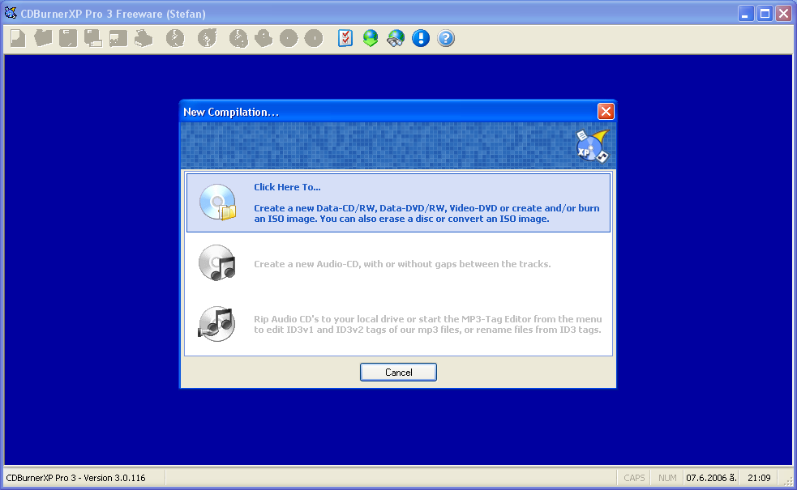This screenshot has width=797, height=490.
Task: Click the grayed-out printer toolbar icon
Action: pyautogui.click(x=144, y=38)
